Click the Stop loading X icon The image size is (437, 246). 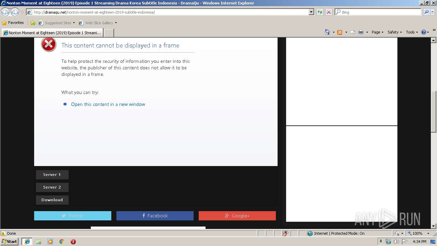(329, 12)
